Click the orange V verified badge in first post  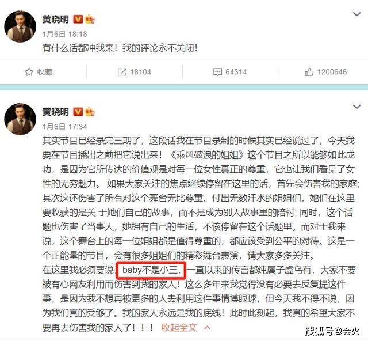coord(78,19)
